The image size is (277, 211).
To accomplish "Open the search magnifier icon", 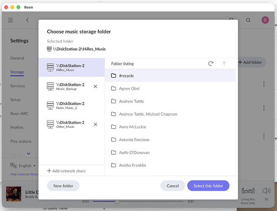I will click(x=248, y=20).
